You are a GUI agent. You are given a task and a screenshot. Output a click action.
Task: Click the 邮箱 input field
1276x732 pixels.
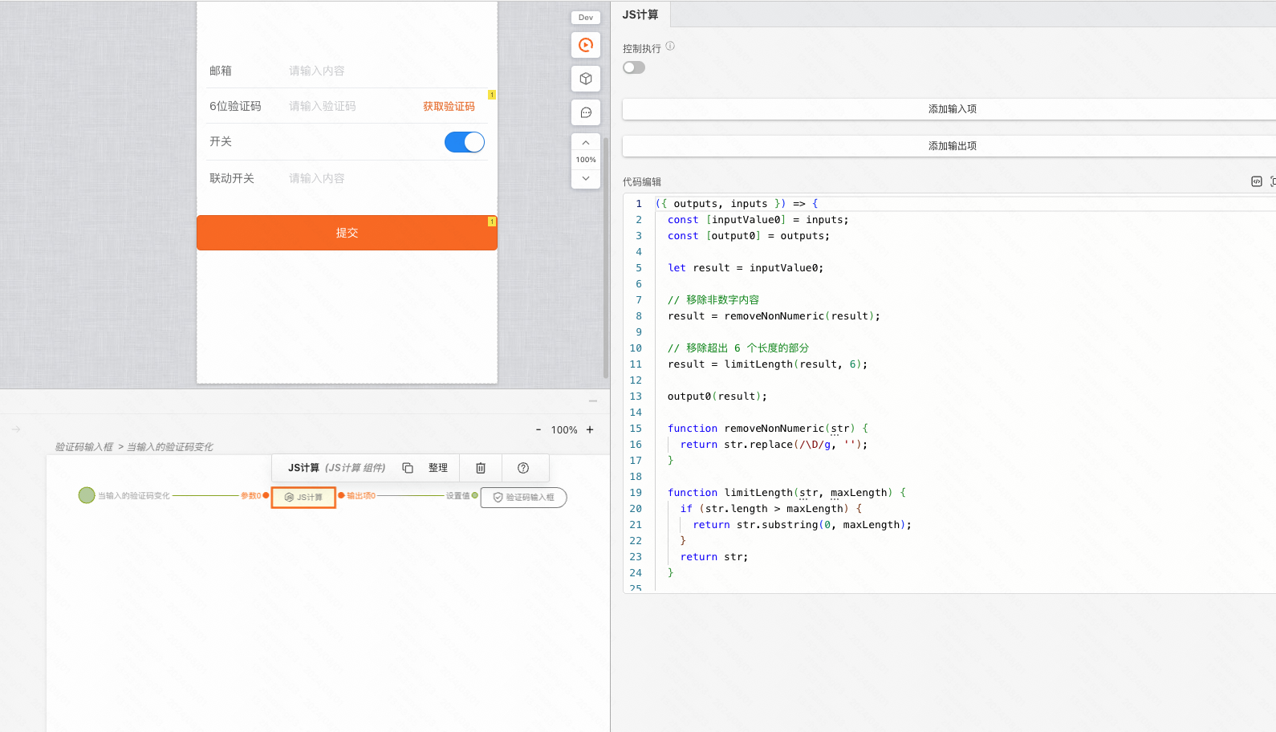point(385,71)
